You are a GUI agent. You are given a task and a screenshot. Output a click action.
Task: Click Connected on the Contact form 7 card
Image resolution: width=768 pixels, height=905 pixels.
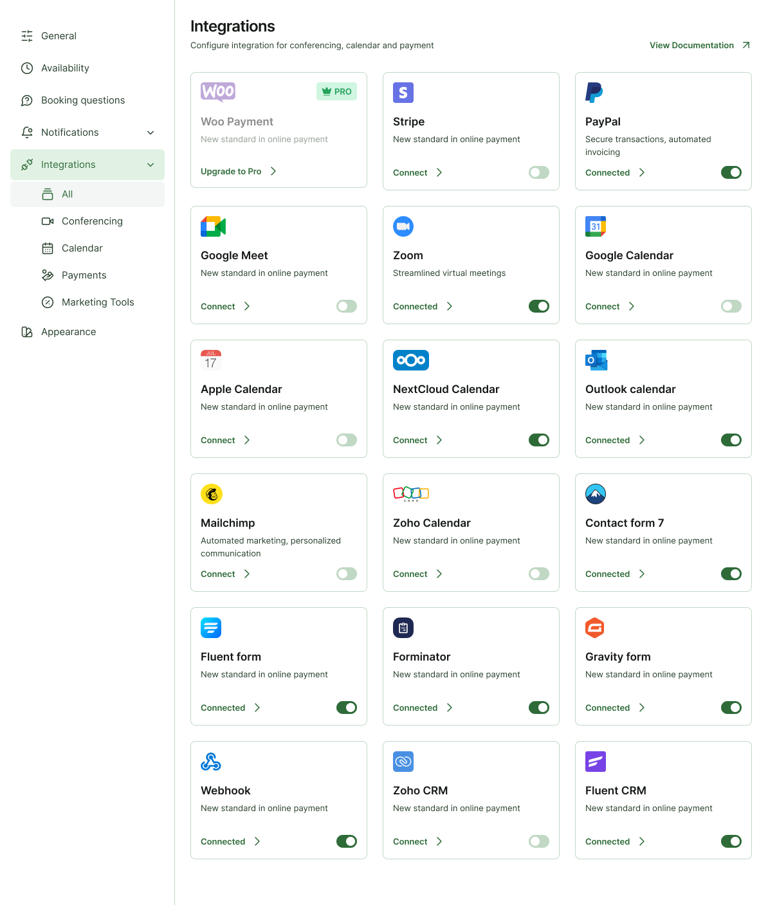click(x=608, y=574)
